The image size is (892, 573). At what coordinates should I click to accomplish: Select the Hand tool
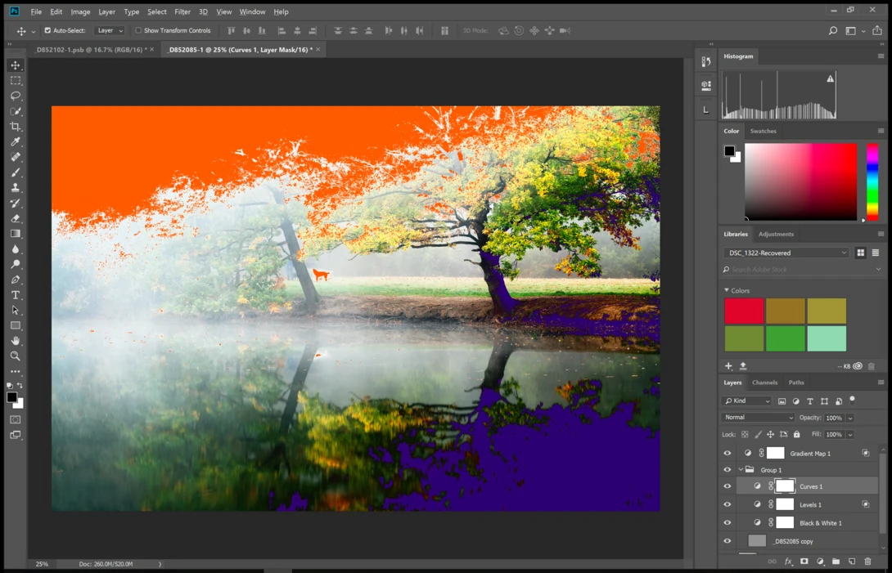coord(16,341)
